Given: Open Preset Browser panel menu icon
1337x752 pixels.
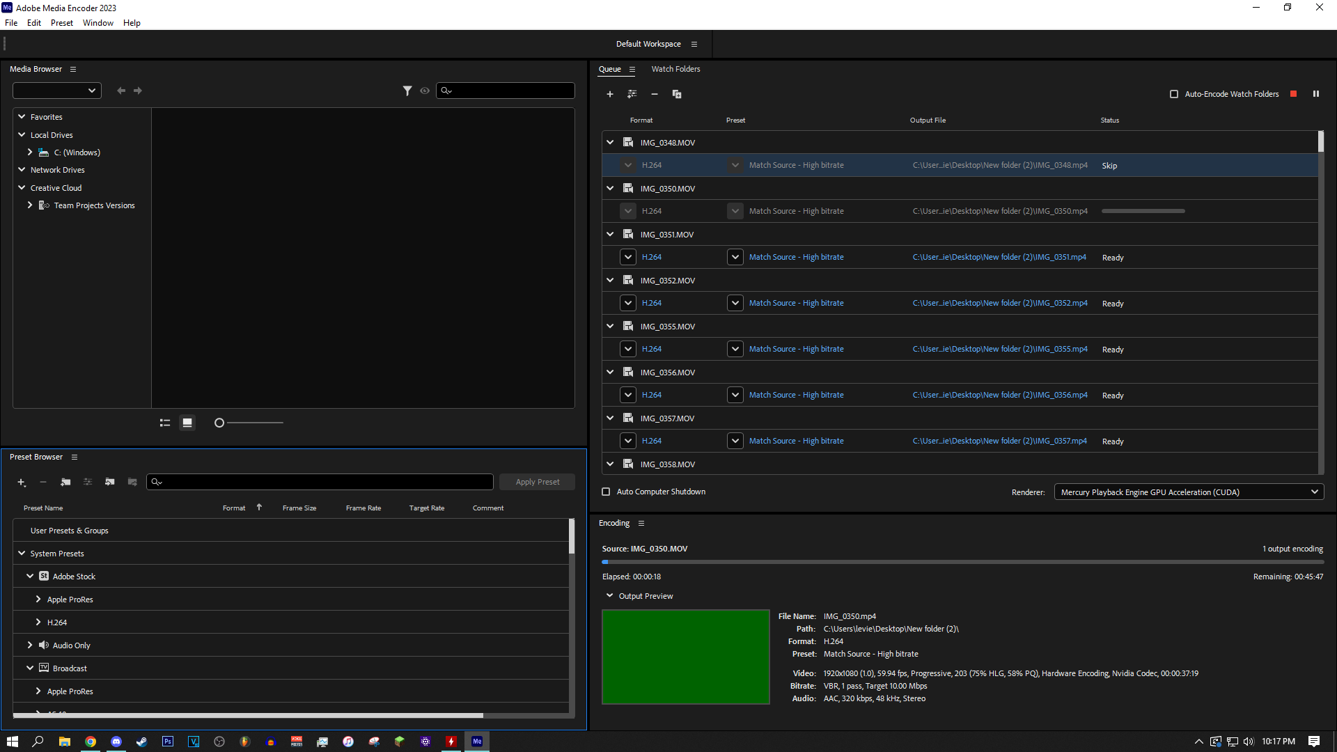Looking at the screenshot, I should tap(75, 457).
